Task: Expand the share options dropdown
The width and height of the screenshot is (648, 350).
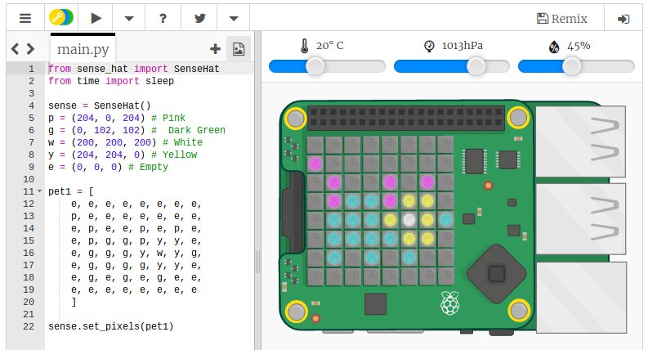Action: pos(234,19)
